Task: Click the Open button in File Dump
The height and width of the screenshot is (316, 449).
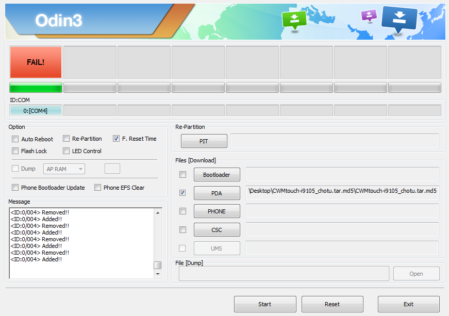Action: coord(417,274)
